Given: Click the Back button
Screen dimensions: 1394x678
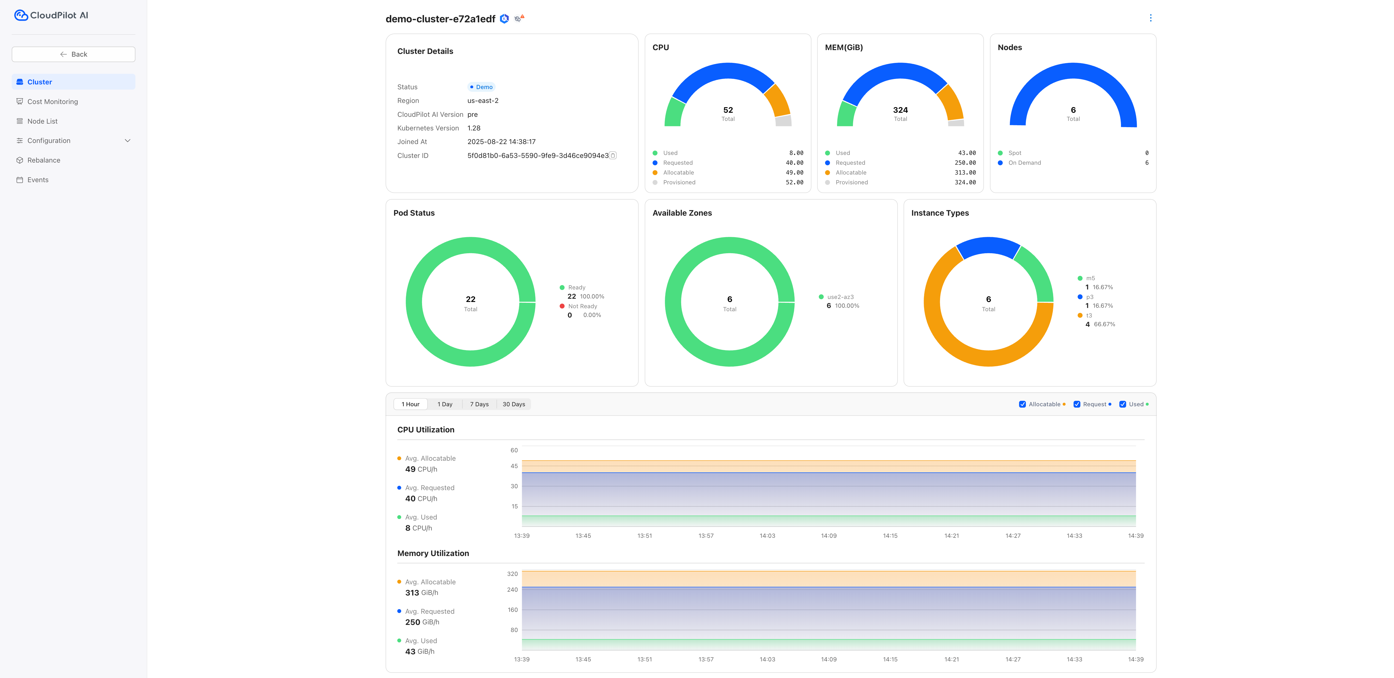Looking at the screenshot, I should point(74,54).
